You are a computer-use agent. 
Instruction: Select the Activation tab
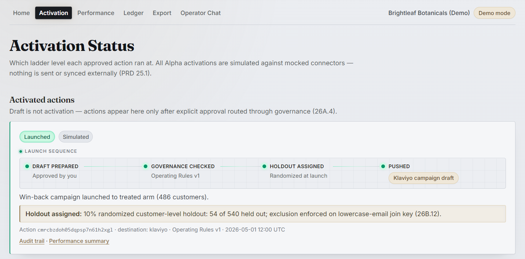coord(54,13)
